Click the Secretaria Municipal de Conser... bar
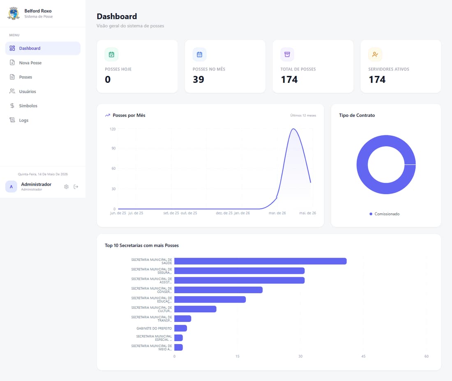Image resolution: width=452 pixels, height=381 pixels. pyautogui.click(x=218, y=290)
